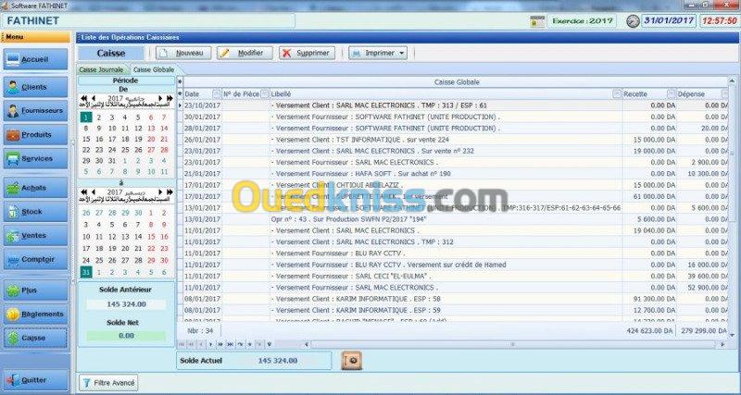Open the Date column filter dropdown
The image size is (741, 395).
pyautogui.click(x=217, y=94)
